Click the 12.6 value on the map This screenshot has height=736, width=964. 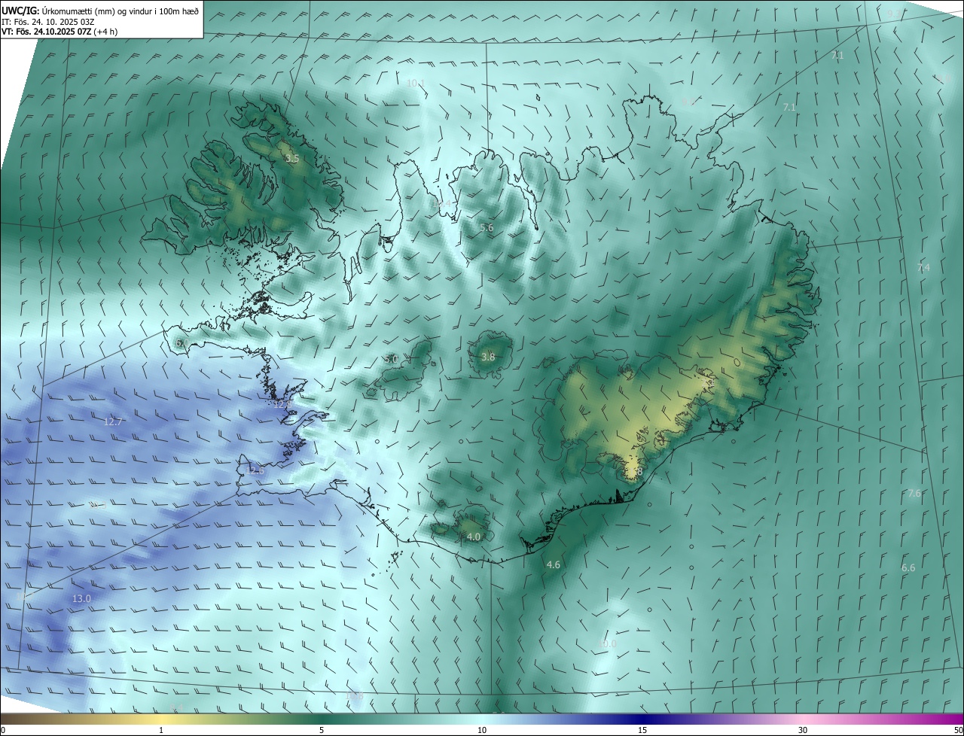tap(255, 470)
